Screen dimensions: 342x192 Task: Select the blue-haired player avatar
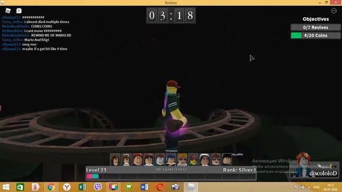171,159
